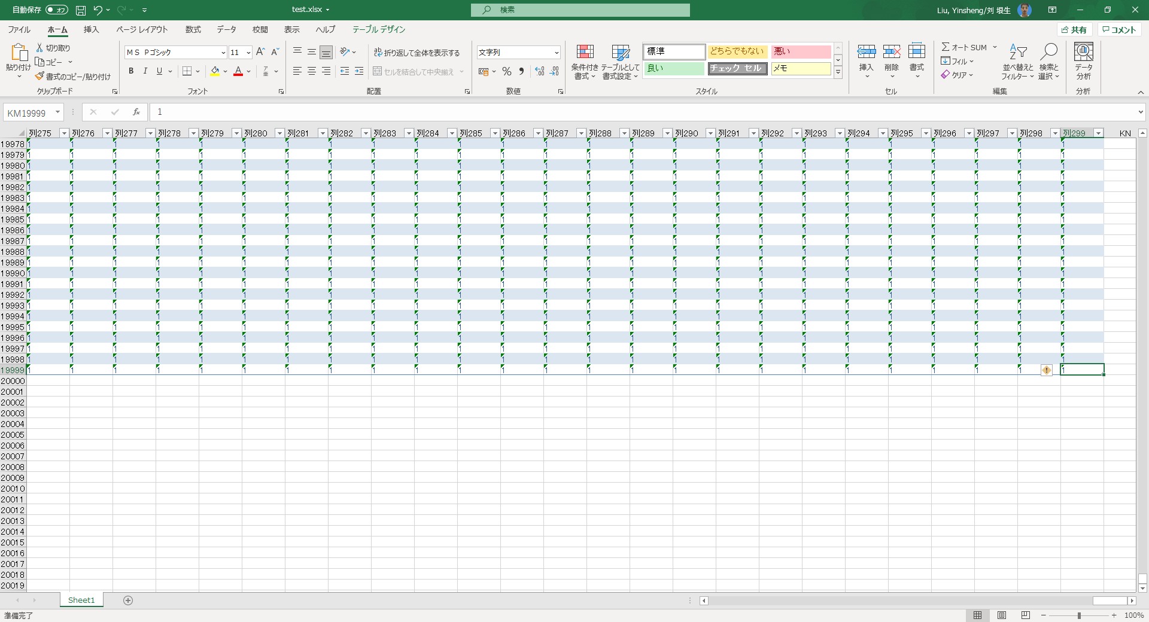Open the テーブルデザイン ribbon tab

(x=378, y=29)
